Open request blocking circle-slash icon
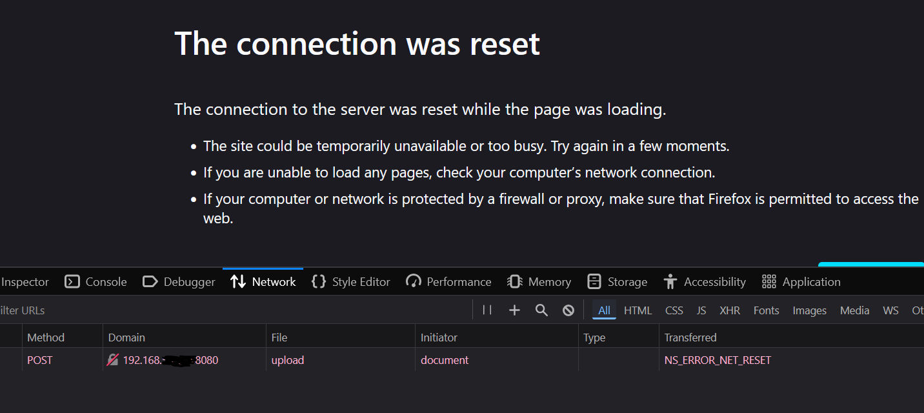 pyautogui.click(x=568, y=310)
